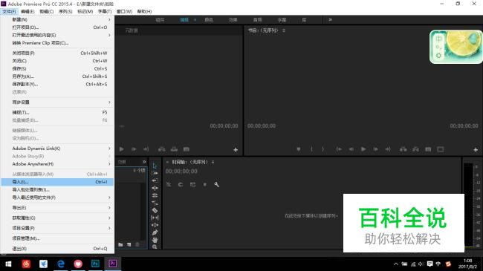Screen dimensions: 483x271
Task: Open timeline panel menu
Action: [213, 162]
